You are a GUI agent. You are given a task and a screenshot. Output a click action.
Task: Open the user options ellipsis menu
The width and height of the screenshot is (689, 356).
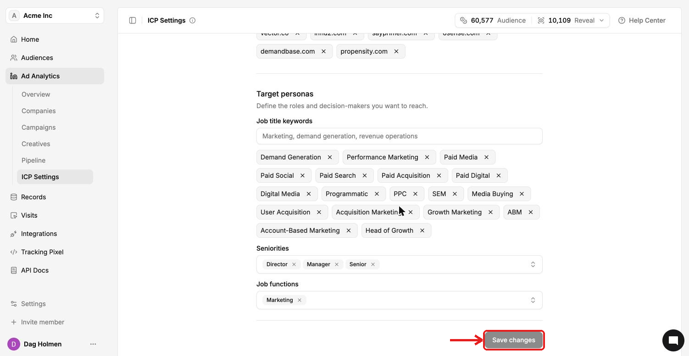93,344
